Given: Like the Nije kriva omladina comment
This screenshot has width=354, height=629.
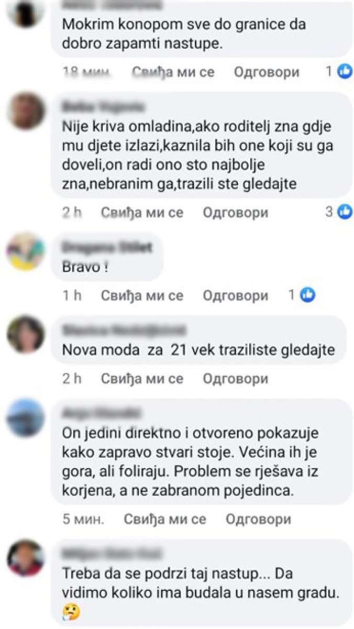Looking at the screenshot, I should [142, 212].
